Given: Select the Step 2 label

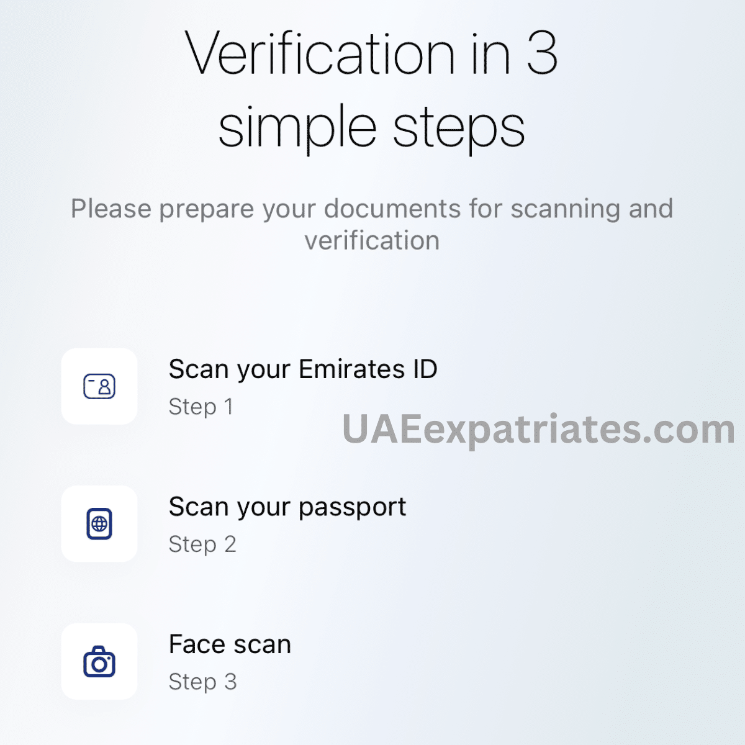Looking at the screenshot, I should coord(203,544).
